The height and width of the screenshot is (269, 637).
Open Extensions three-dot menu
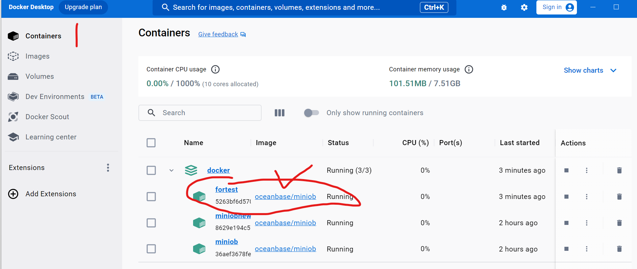click(x=108, y=168)
